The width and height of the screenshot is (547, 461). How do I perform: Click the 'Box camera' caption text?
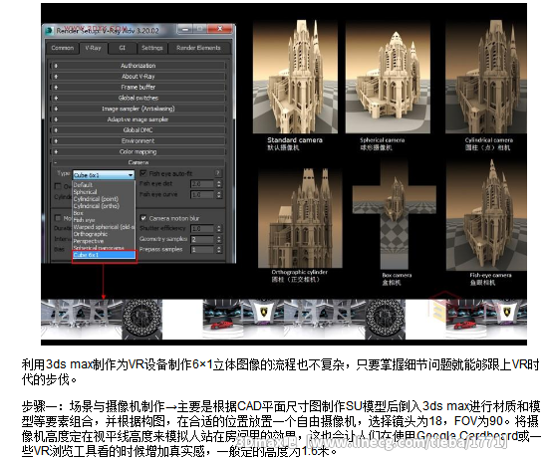[397, 275]
